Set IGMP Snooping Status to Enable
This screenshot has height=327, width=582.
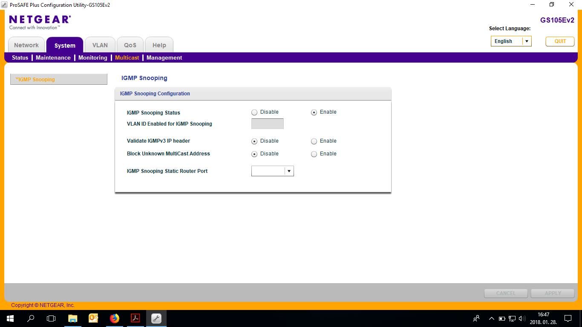314,112
